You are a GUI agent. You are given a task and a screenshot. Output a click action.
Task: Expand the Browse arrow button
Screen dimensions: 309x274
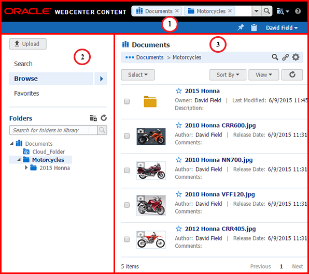pyautogui.click(x=101, y=79)
